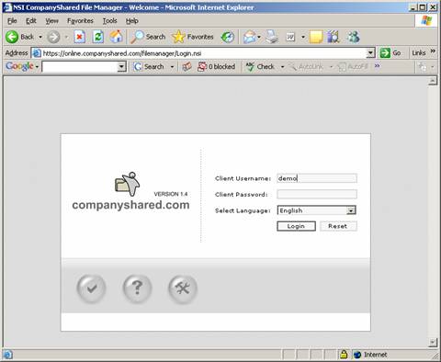Open the round tools settings icon

(x=183, y=288)
